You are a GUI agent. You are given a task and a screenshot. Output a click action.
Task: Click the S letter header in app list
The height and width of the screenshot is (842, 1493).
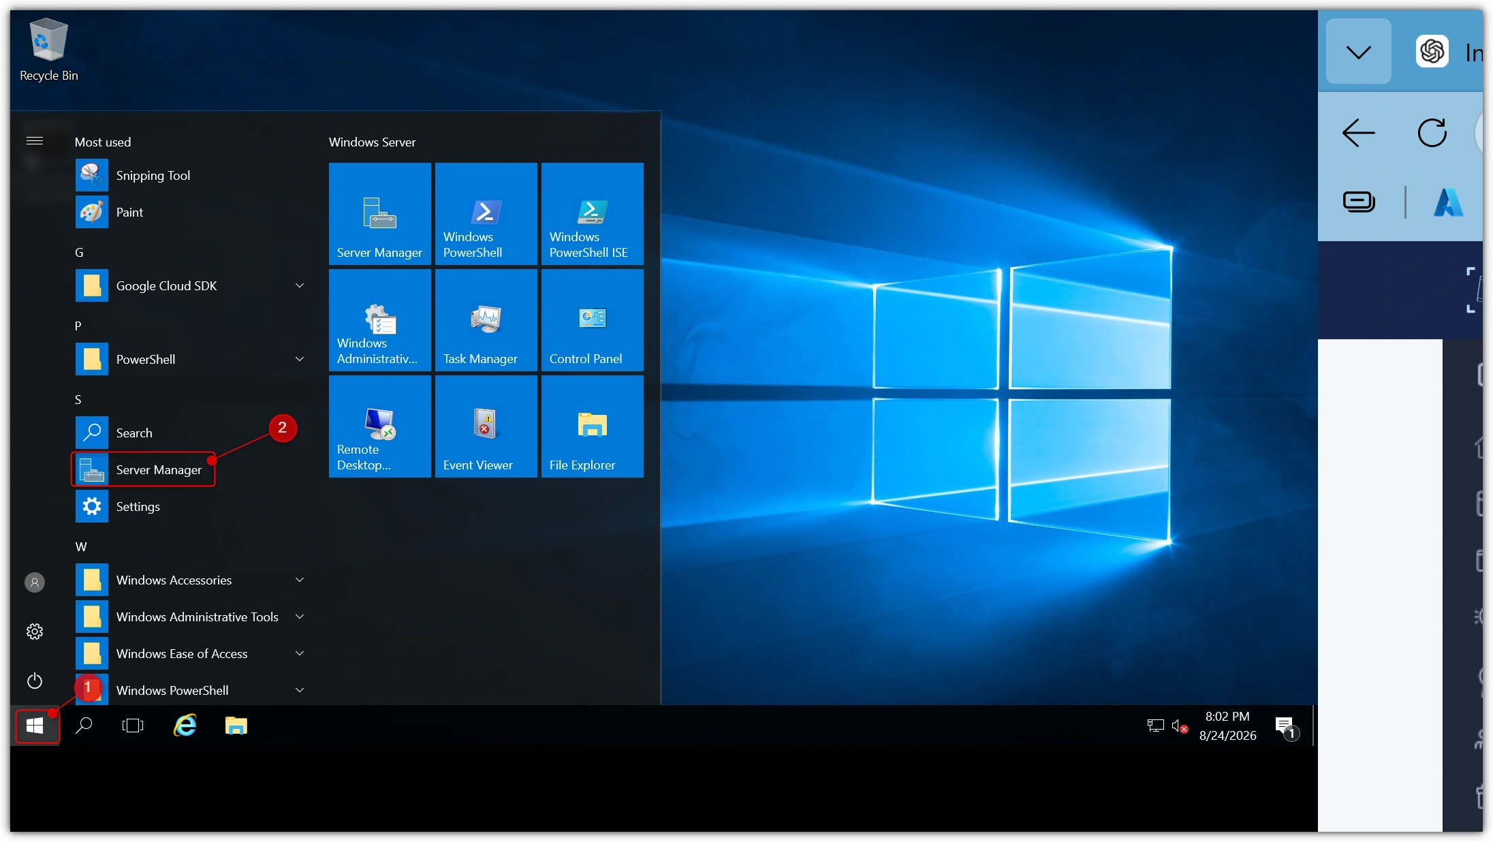tap(78, 400)
